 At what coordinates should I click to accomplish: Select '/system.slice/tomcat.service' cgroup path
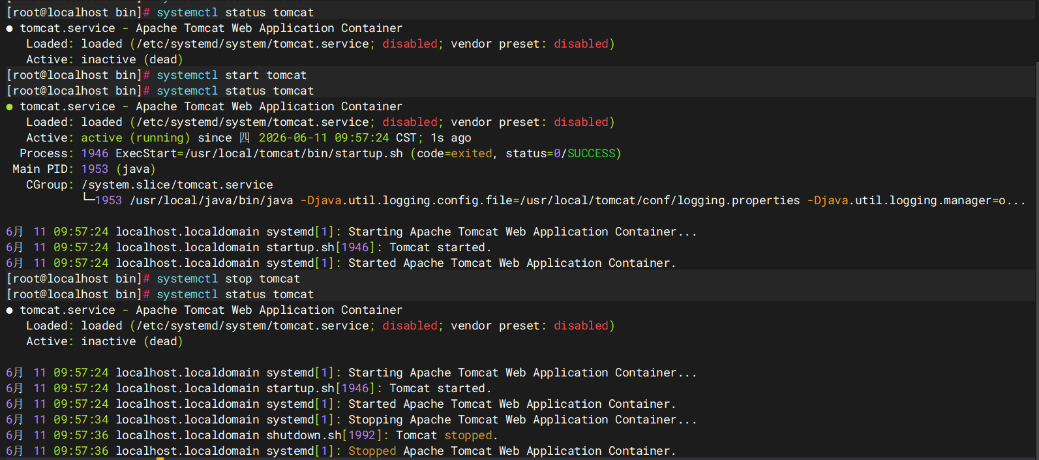tap(177, 185)
